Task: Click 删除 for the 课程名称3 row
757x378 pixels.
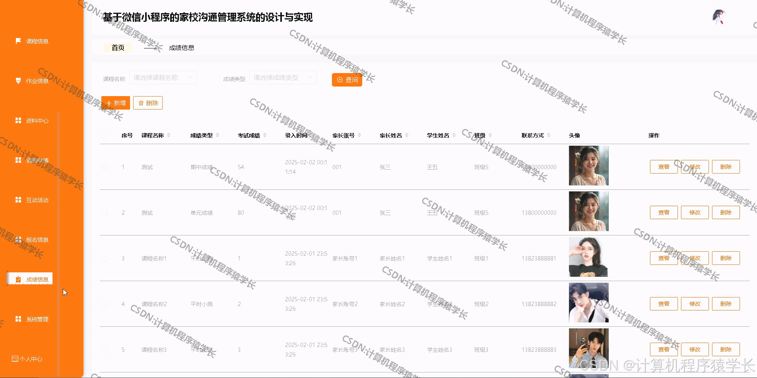Action: tap(726, 349)
